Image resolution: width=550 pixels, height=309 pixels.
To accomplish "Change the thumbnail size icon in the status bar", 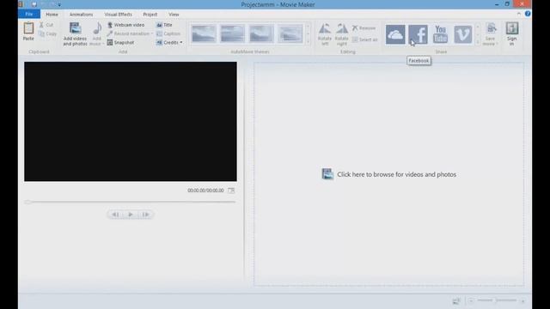I will coord(456,300).
